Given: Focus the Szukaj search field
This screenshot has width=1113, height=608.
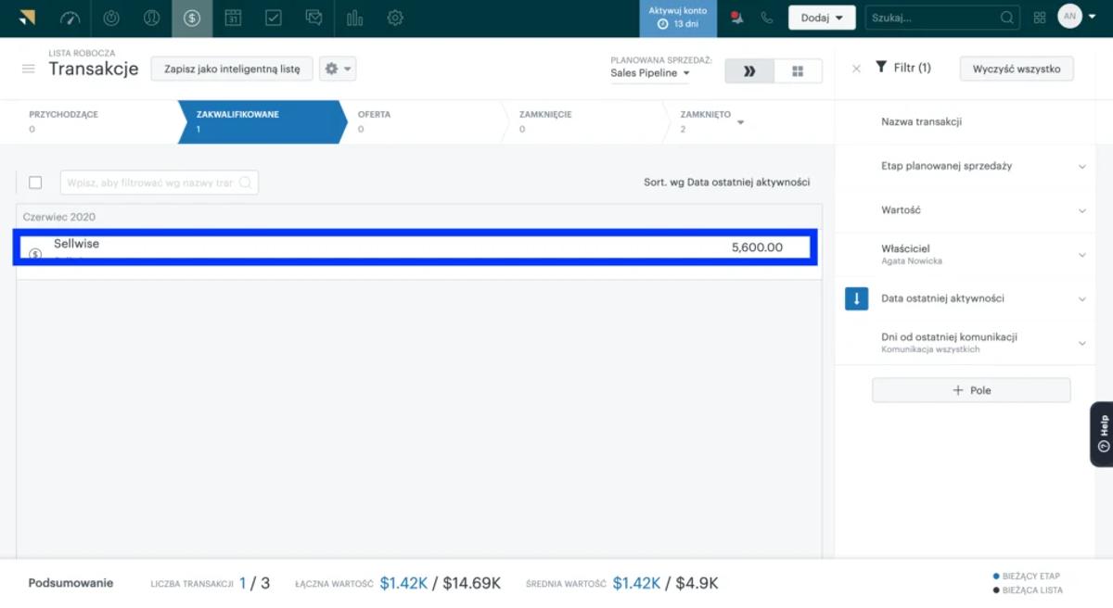Looking at the screenshot, I should (x=940, y=18).
